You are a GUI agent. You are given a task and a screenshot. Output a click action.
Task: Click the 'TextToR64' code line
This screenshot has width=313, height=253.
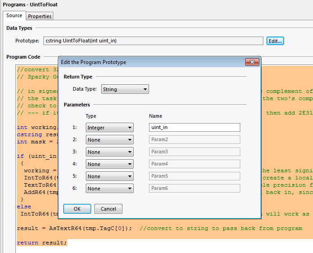[41, 185]
